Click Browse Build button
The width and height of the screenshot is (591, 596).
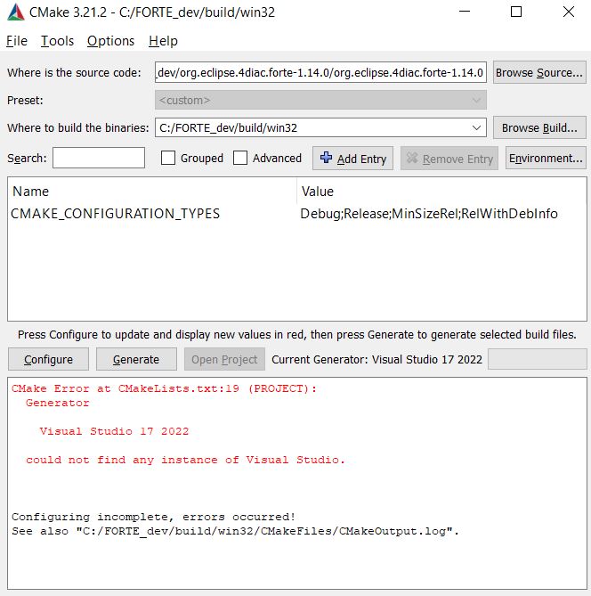pos(539,127)
